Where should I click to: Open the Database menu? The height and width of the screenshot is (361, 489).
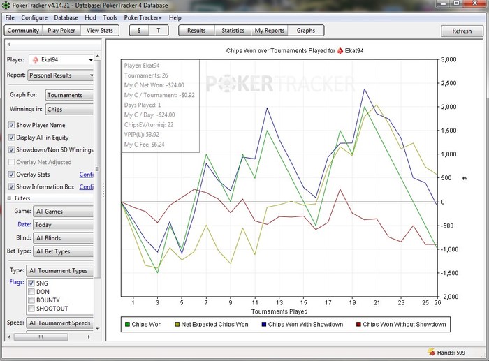pyautogui.click(x=66, y=17)
